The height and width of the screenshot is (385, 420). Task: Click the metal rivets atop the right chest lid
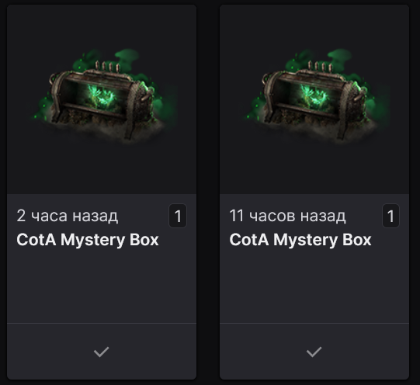point(320,66)
